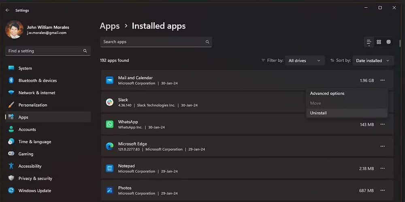Click the Photos app icon

point(109,190)
